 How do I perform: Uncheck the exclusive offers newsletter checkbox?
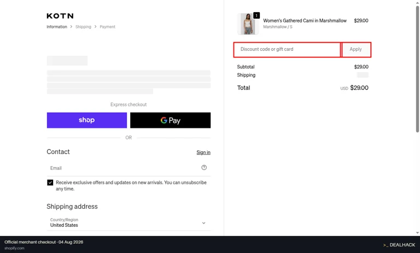pyautogui.click(x=50, y=183)
